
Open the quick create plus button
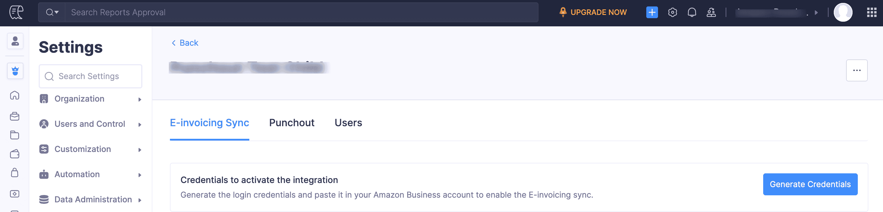pyautogui.click(x=652, y=12)
